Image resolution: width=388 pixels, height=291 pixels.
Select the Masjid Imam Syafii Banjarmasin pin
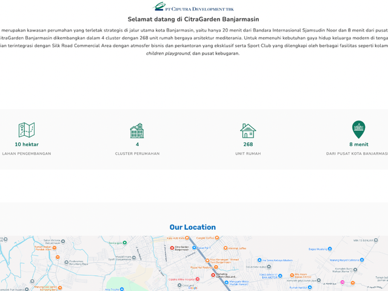134,258
